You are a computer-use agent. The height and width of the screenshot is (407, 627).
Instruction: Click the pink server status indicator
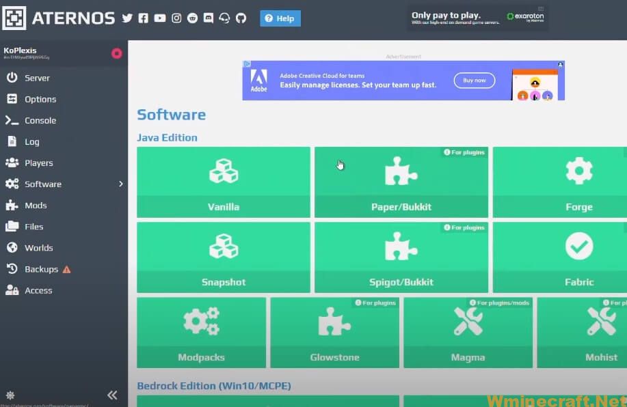click(117, 53)
